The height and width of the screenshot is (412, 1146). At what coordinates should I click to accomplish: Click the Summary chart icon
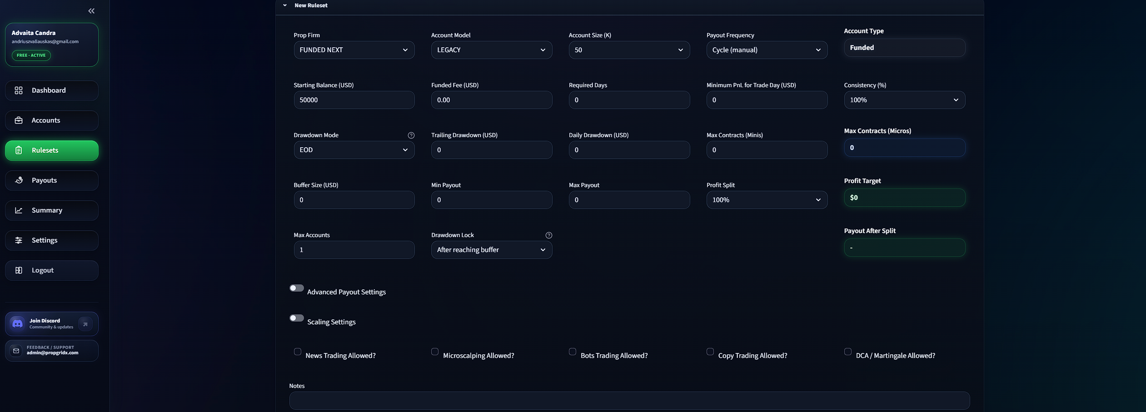[19, 210]
